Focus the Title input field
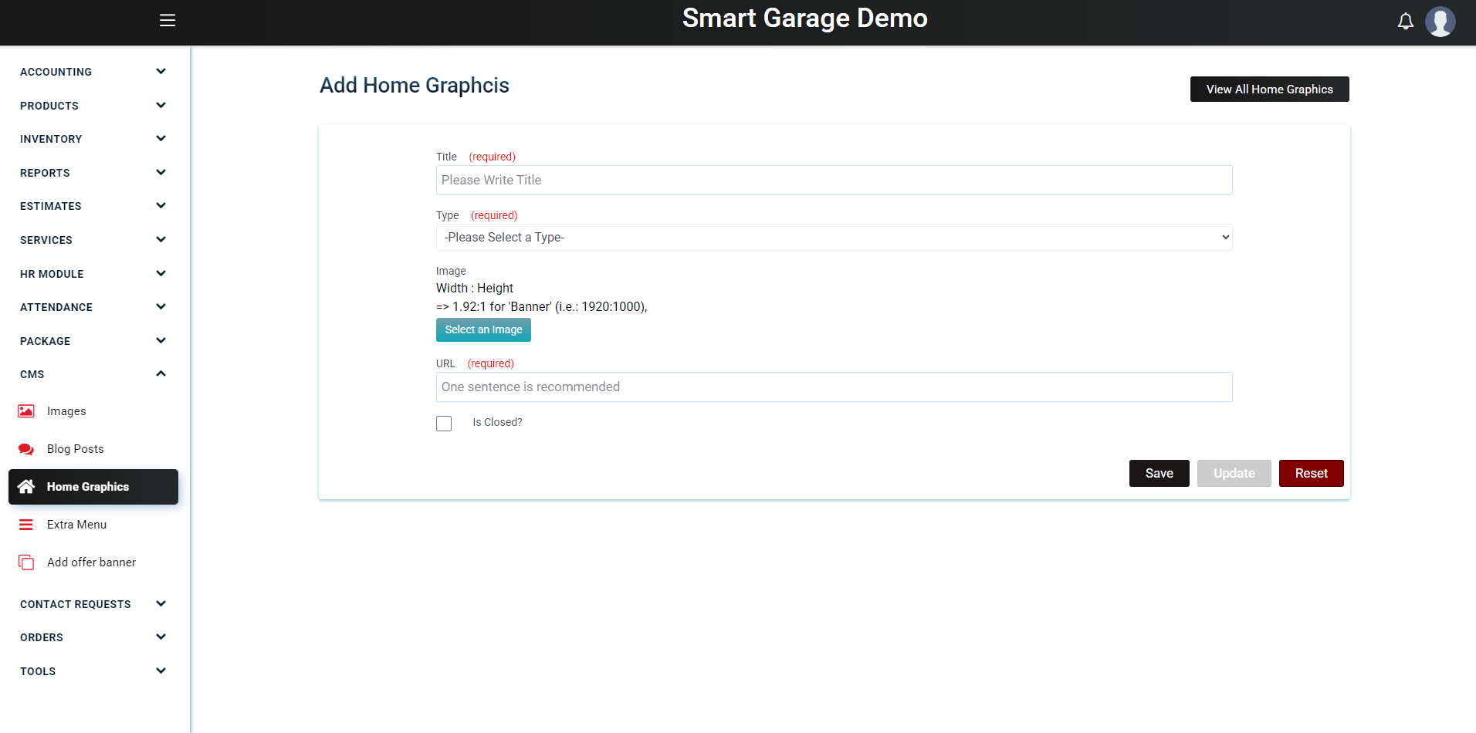This screenshot has height=733, width=1476. point(834,181)
